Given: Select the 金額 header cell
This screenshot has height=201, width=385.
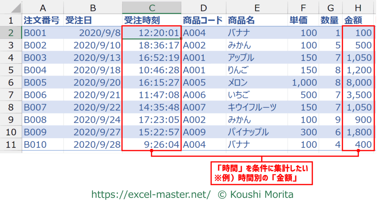Looking at the screenshot, I should (358, 20).
